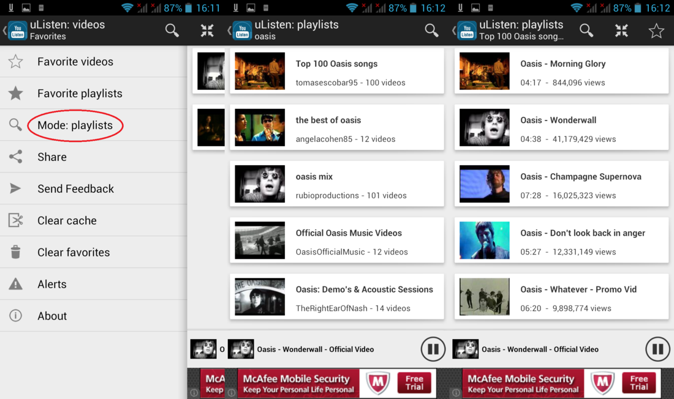Tap McAfee Mobile Security text in Top 100 ad

(521, 378)
